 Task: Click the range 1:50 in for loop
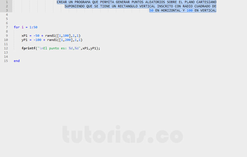[33, 27]
